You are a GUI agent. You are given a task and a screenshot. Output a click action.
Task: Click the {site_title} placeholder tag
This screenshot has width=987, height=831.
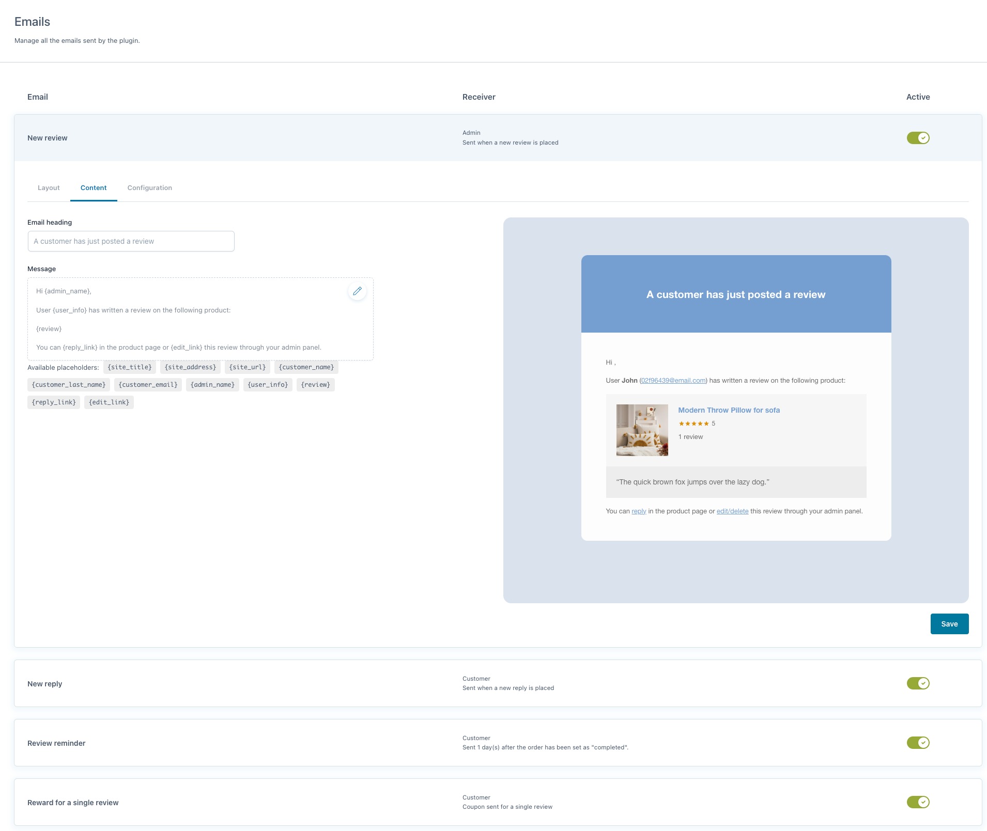[x=130, y=367]
